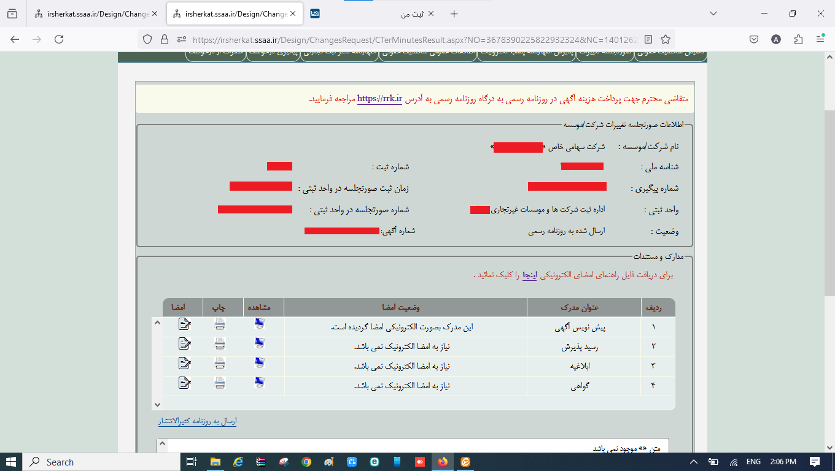This screenshot has width=835, height=471.
Task: View the ابلاغیه document
Action: tap(259, 364)
